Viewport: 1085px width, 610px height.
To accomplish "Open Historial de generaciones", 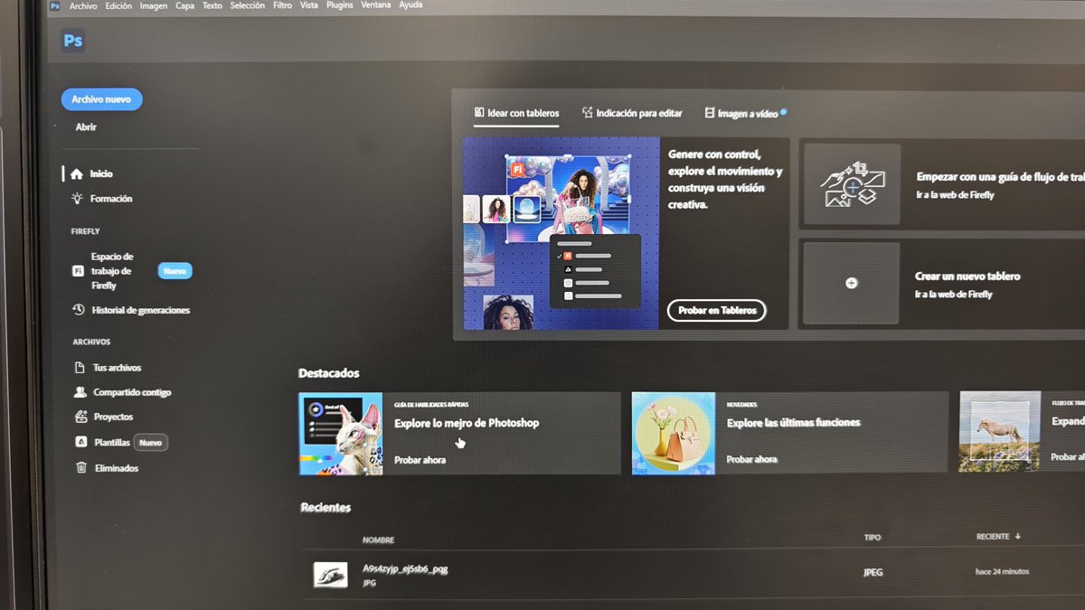I will click(132, 310).
